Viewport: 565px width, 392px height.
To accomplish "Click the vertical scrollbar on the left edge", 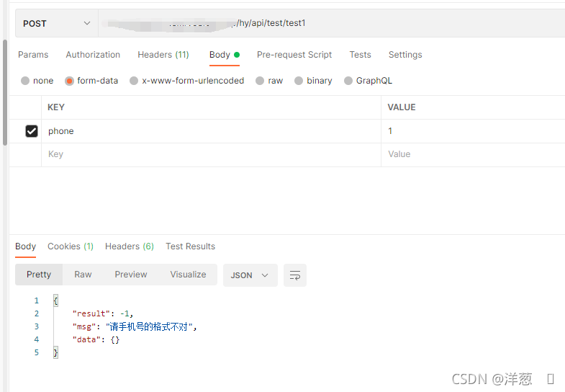I will pyautogui.click(x=5, y=92).
